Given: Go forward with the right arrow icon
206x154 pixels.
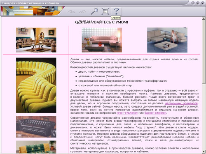Looking at the screenshot, I should click(x=83, y=11).
